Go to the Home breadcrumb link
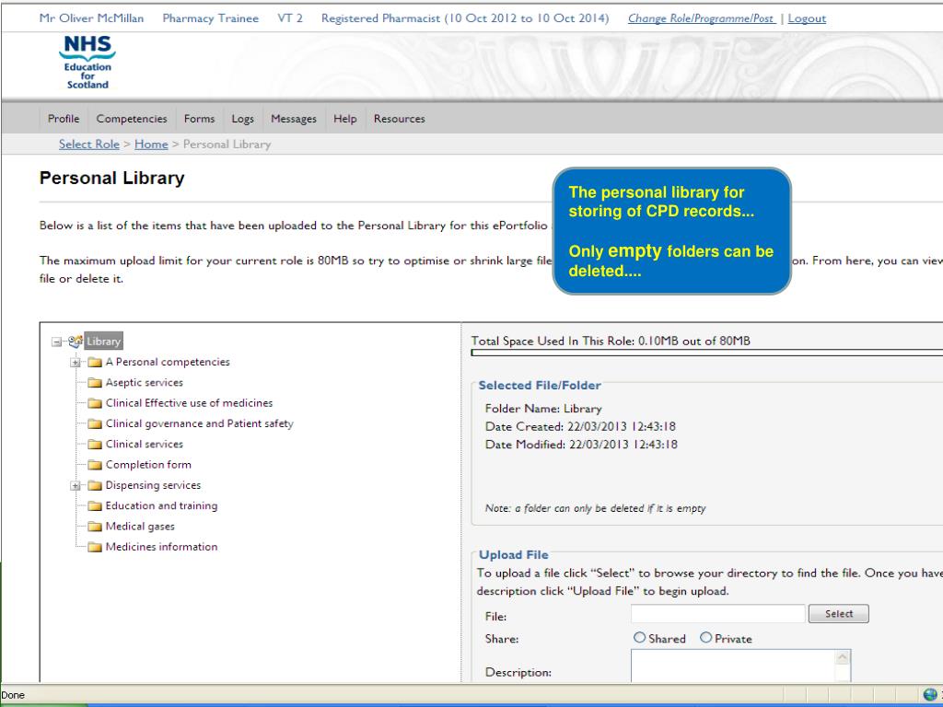The width and height of the screenshot is (943, 707). [x=151, y=144]
